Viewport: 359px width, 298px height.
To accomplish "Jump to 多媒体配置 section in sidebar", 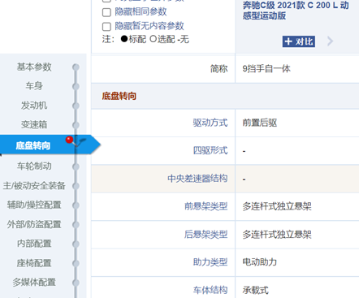I will (34, 282).
